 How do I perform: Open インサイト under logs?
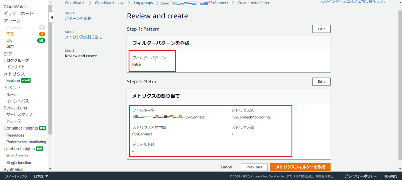tap(16, 67)
